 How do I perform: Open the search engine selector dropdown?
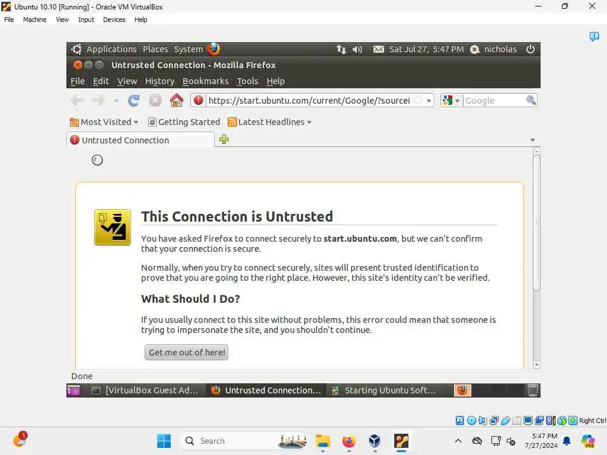coord(451,101)
